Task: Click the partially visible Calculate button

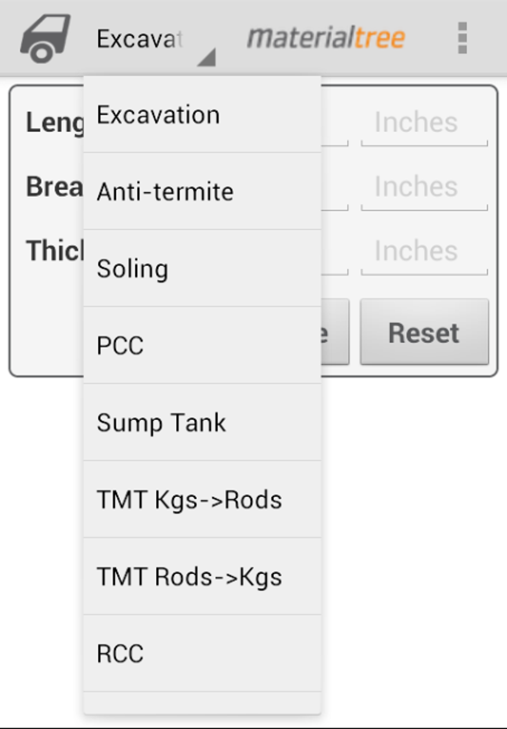Action: [334, 332]
